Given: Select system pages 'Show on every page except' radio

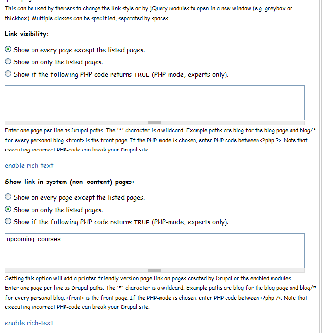Looking at the screenshot, I should [x=8, y=197].
